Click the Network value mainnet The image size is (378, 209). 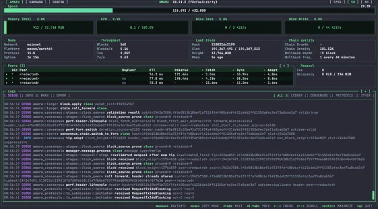[x=34, y=44]
